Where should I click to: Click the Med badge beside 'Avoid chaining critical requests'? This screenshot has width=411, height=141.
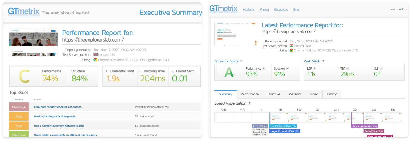tap(19, 116)
